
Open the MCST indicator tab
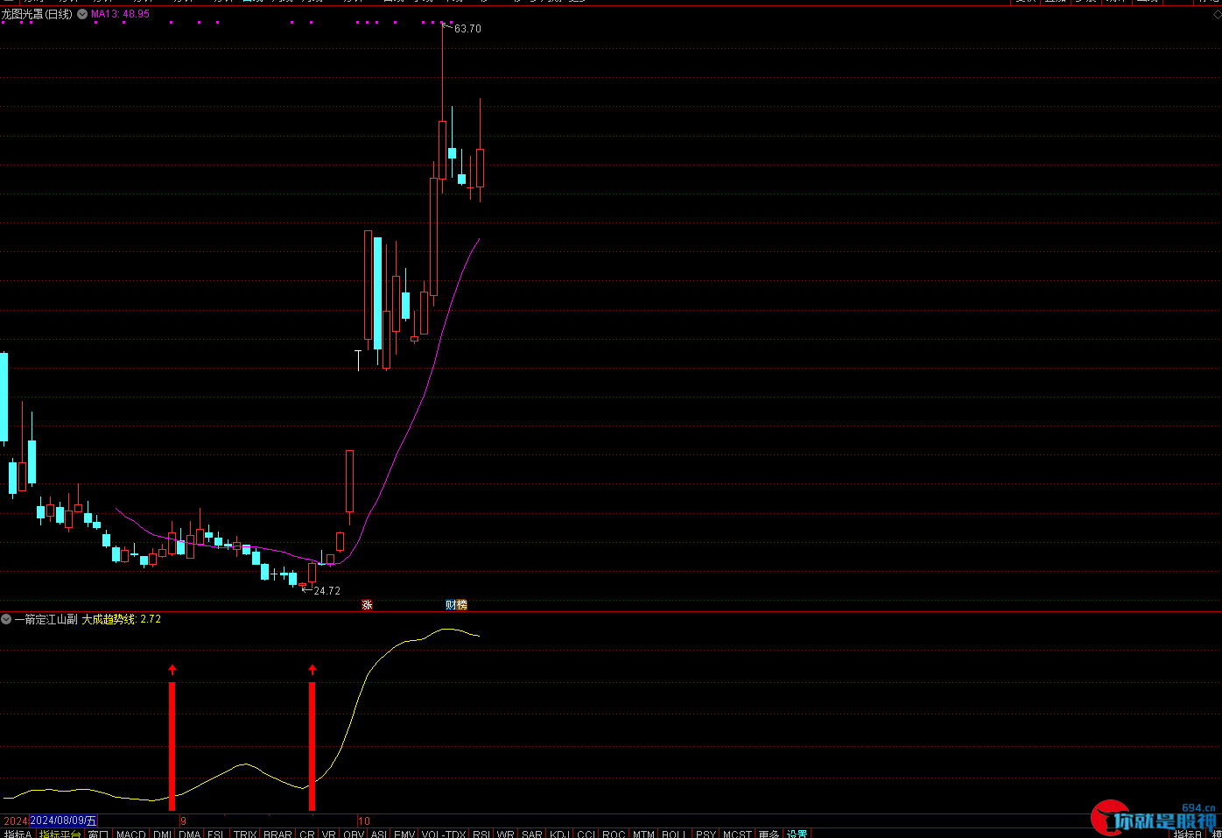(737, 834)
